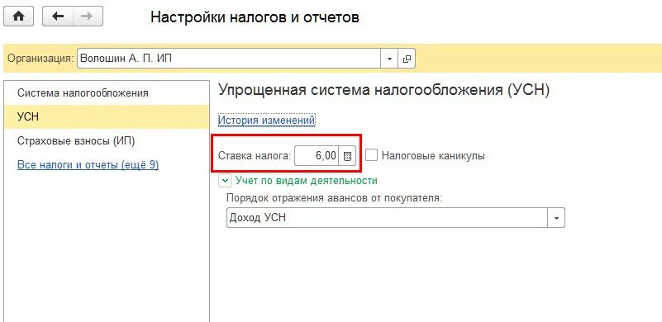Expand the Организация dropdown list

(389, 59)
